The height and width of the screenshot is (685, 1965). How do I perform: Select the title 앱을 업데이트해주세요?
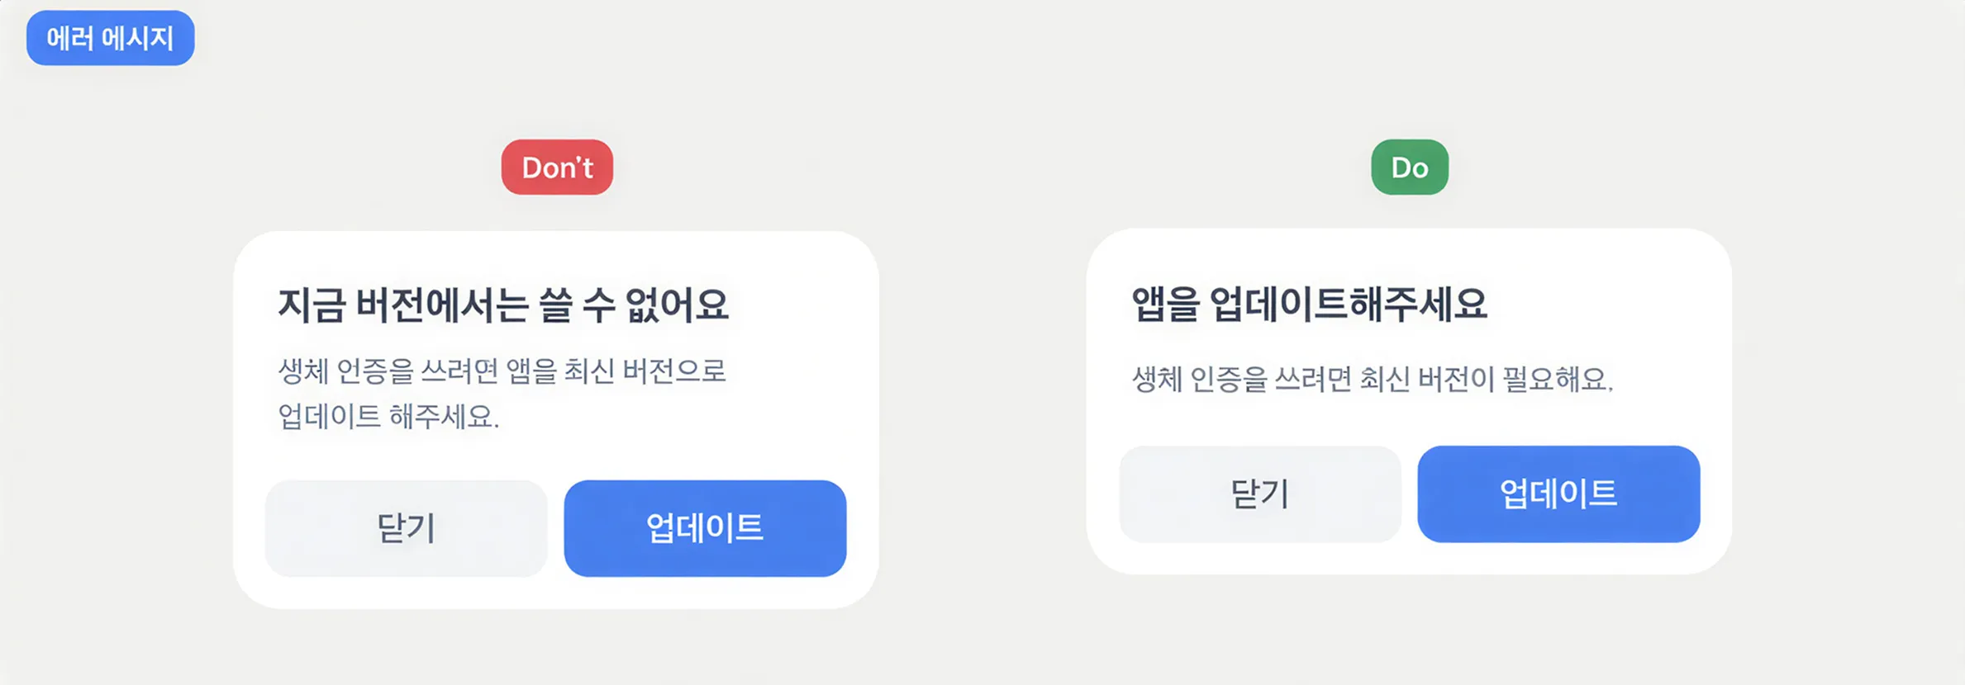pyautogui.click(x=1309, y=304)
